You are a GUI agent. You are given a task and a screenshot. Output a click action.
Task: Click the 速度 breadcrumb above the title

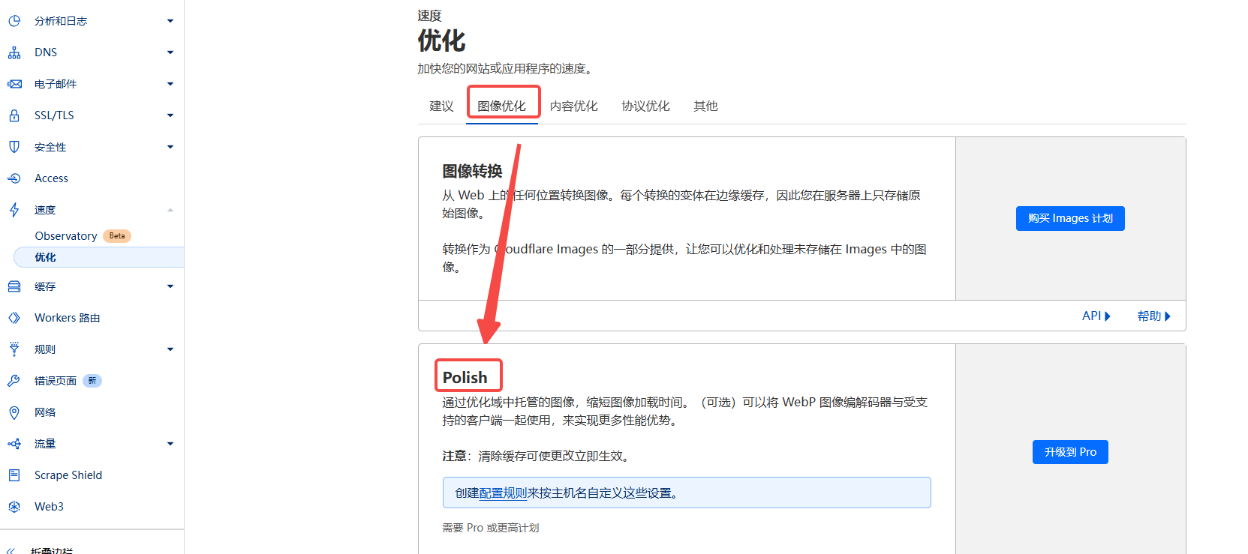(x=429, y=16)
